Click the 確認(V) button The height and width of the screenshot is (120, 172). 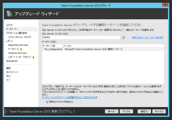tap(144, 111)
